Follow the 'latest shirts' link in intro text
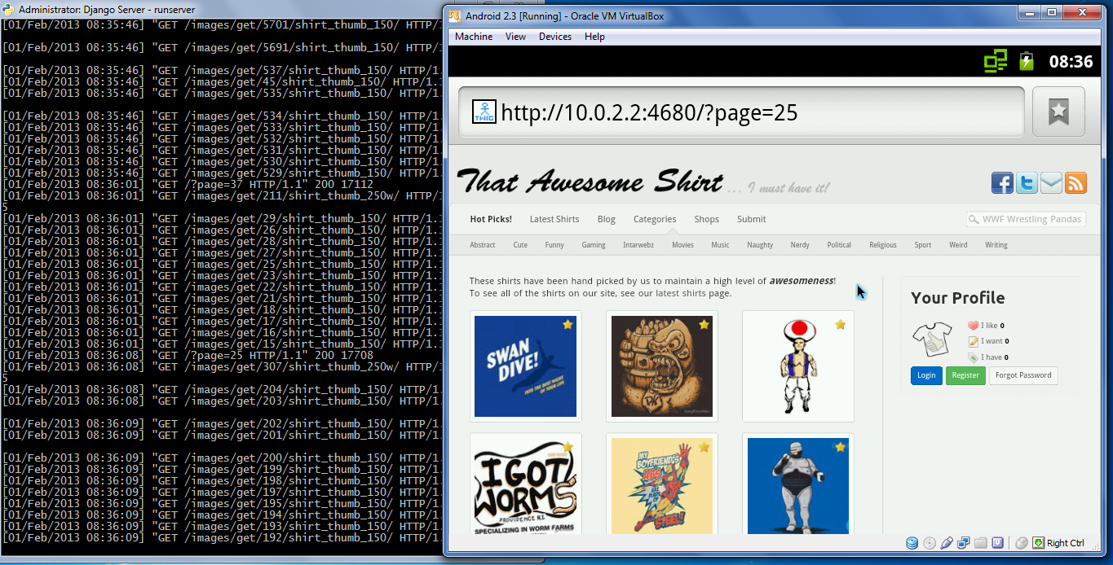 coord(681,293)
